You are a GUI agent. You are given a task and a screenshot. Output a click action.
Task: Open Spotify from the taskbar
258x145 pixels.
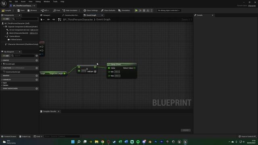138,142
